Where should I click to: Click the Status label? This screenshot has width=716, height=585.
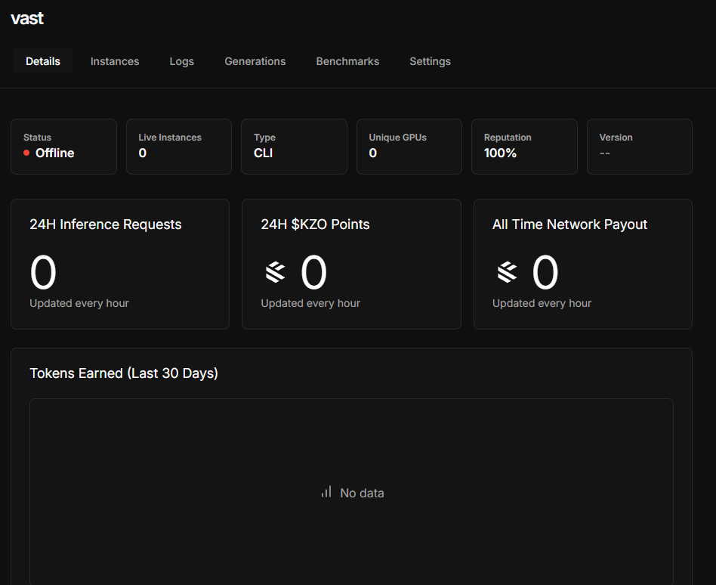(x=38, y=138)
